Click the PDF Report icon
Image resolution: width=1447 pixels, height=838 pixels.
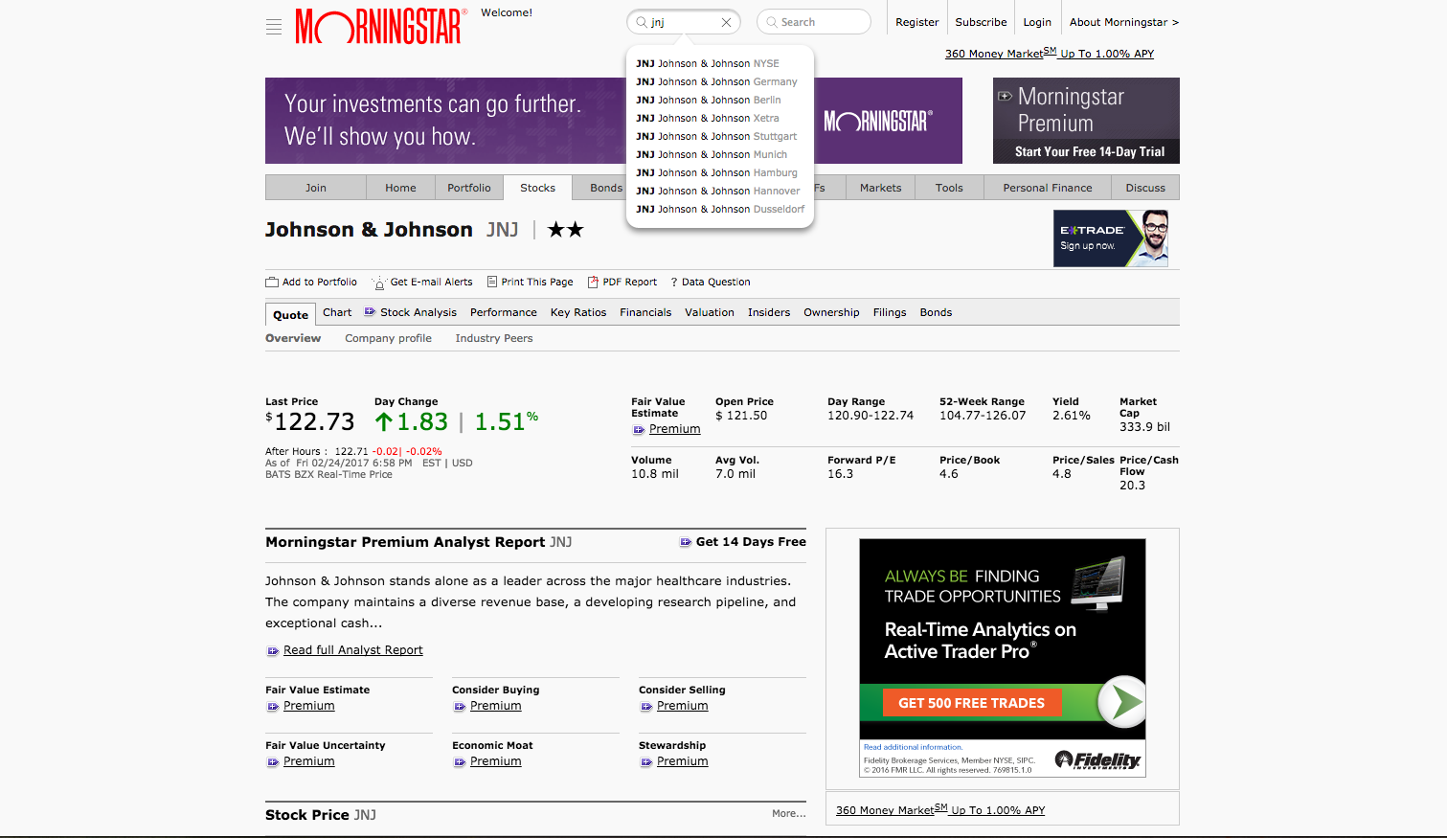(593, 282)
